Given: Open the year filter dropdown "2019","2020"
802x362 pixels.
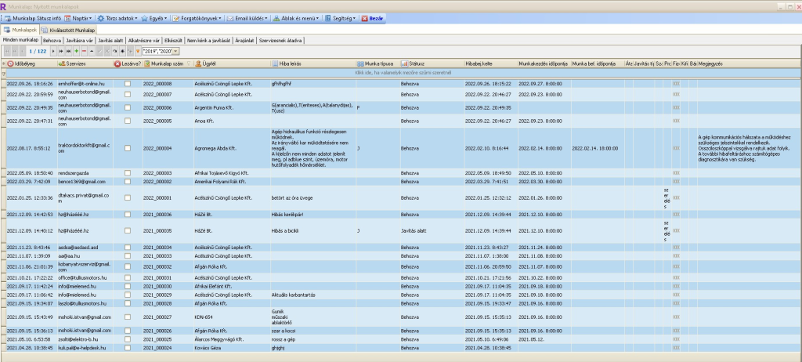Looking at the screenshot, I should (x=175, y=51).
